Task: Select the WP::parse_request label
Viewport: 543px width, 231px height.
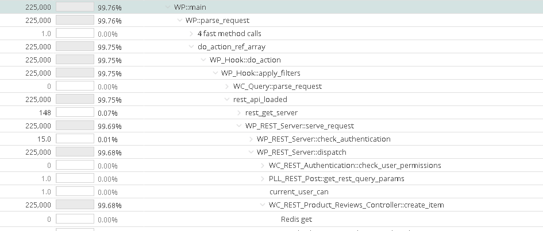Action: pyautogui.click(x=217, y=21)
